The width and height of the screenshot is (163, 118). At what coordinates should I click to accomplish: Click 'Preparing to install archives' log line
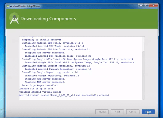(42, 40)
